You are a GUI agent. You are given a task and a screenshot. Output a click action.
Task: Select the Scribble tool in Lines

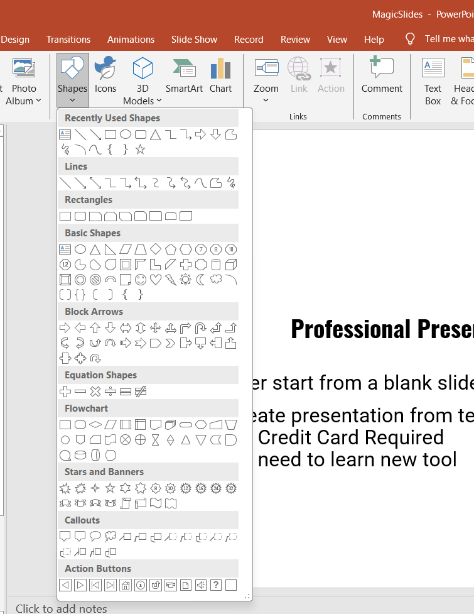(231, 183)
